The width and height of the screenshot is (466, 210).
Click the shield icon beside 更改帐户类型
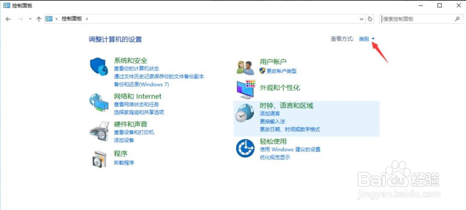pos(263,71)
